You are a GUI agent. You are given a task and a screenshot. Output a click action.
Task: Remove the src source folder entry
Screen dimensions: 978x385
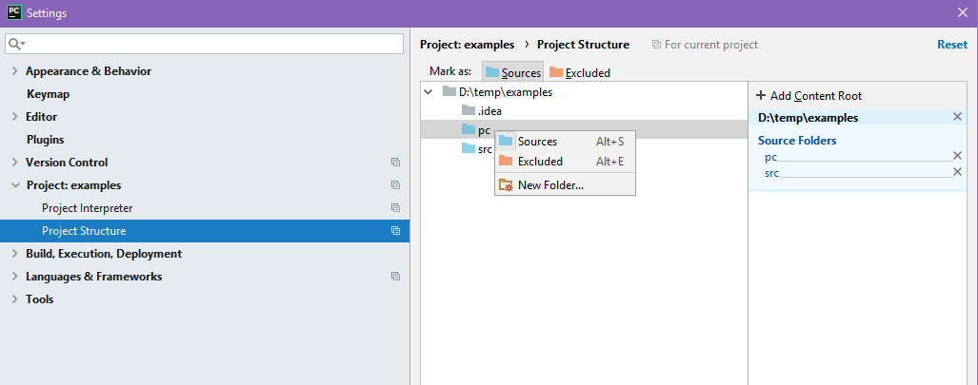(x=957, y=171)
